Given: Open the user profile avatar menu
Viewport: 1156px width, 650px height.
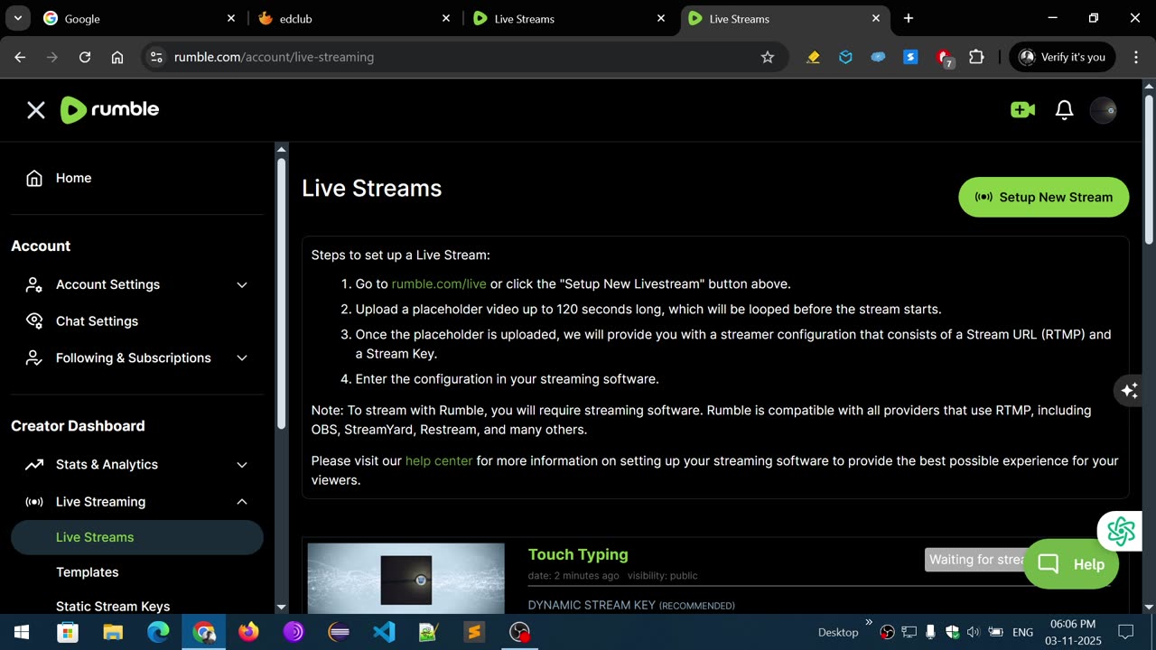Looking at the screenshot, I should (x=1104, y=110).
